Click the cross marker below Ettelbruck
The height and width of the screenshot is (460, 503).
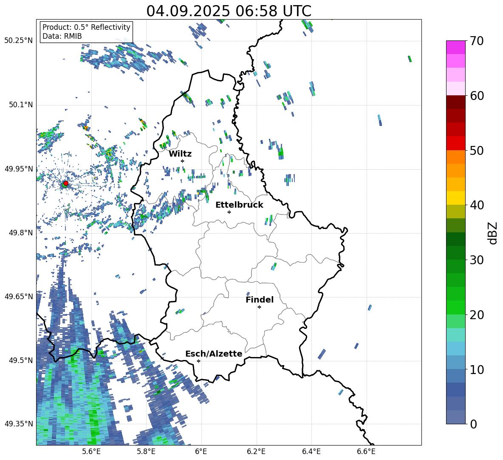tap(229, 212)
